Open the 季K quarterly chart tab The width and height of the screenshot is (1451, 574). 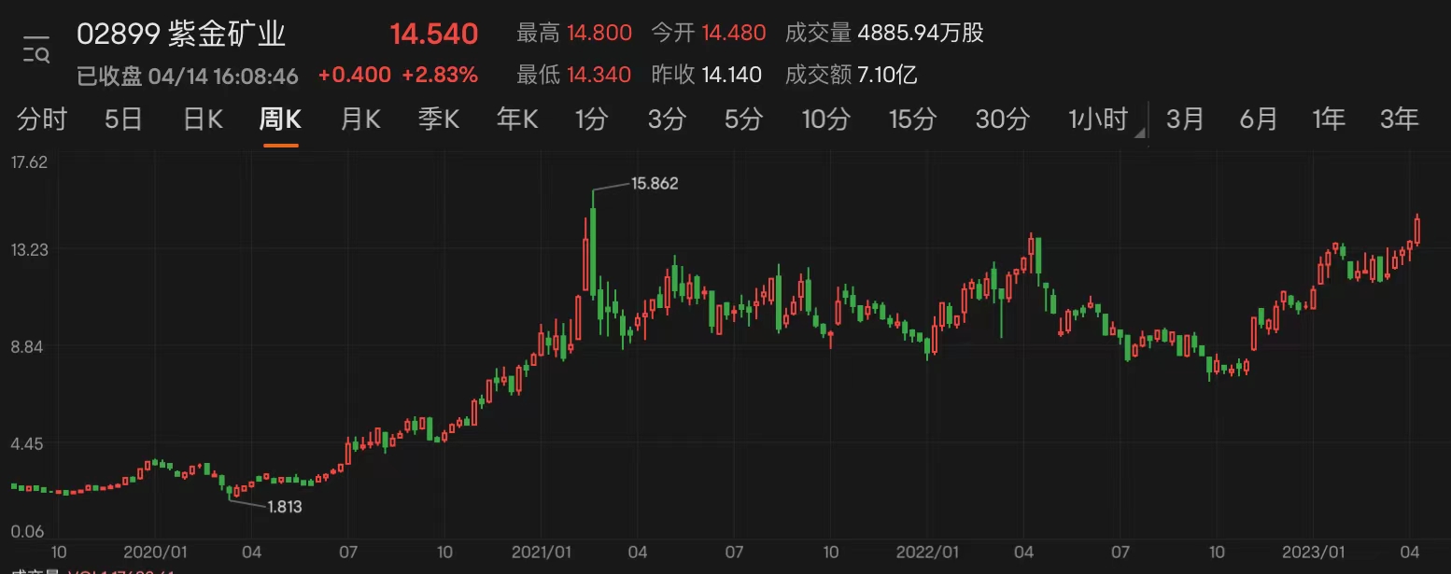[x=439, y=119]
